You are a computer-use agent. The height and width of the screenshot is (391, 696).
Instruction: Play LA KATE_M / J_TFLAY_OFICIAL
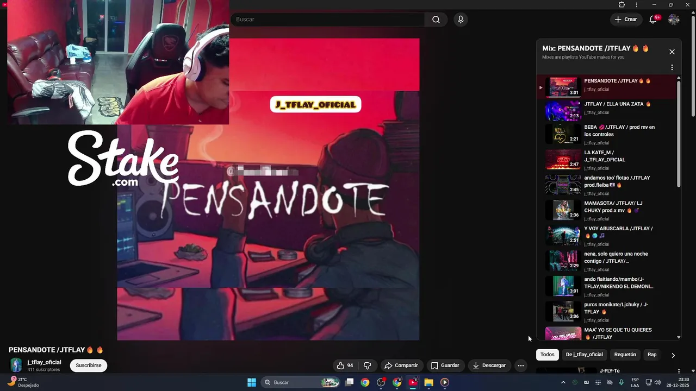pos(607,160)
